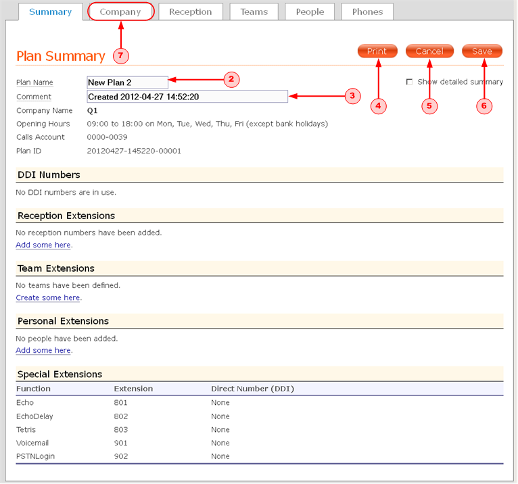This screenshot has height=484, width=518.
Task: Click extension 802
Action: pos(121,416)
